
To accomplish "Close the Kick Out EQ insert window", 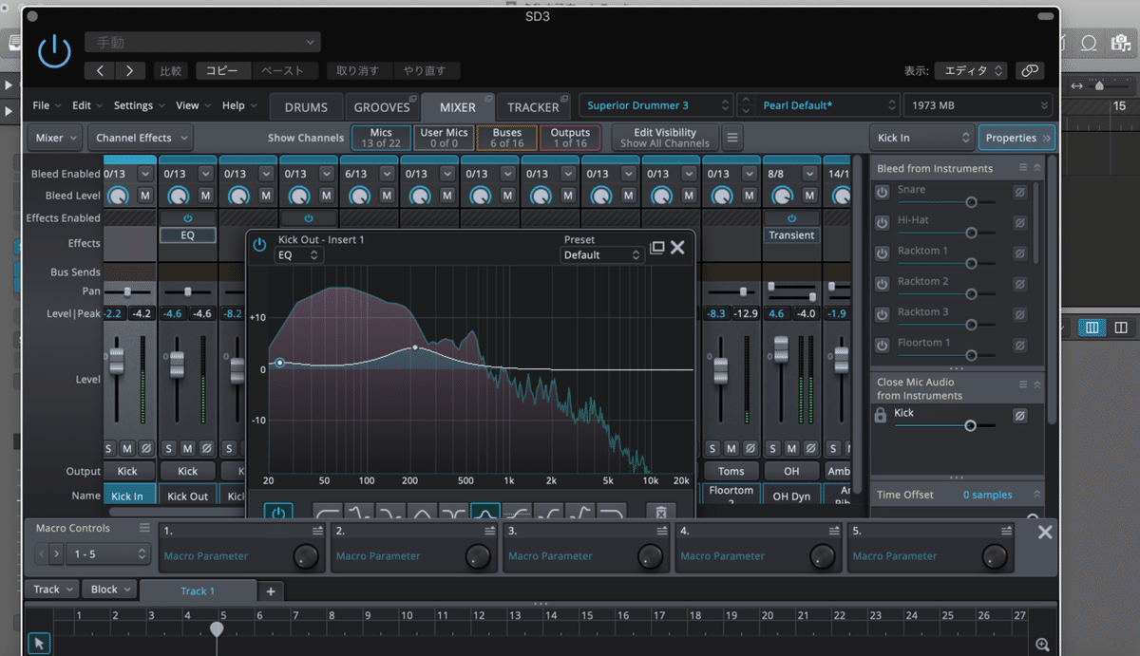I will pos(677,248).
